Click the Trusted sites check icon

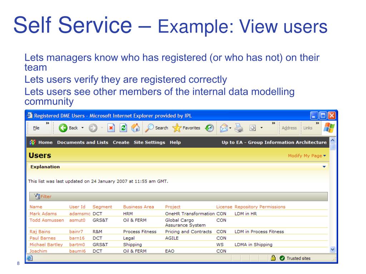click(x=282, y=258)
